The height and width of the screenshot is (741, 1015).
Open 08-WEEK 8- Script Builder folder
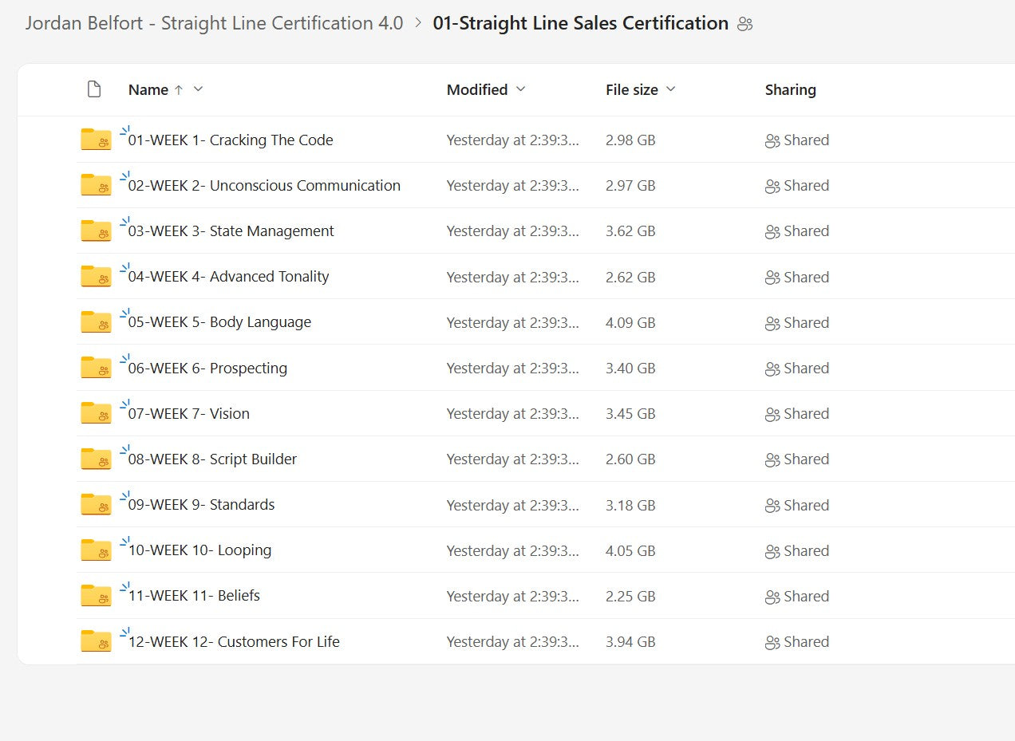[x=212, y=459]
